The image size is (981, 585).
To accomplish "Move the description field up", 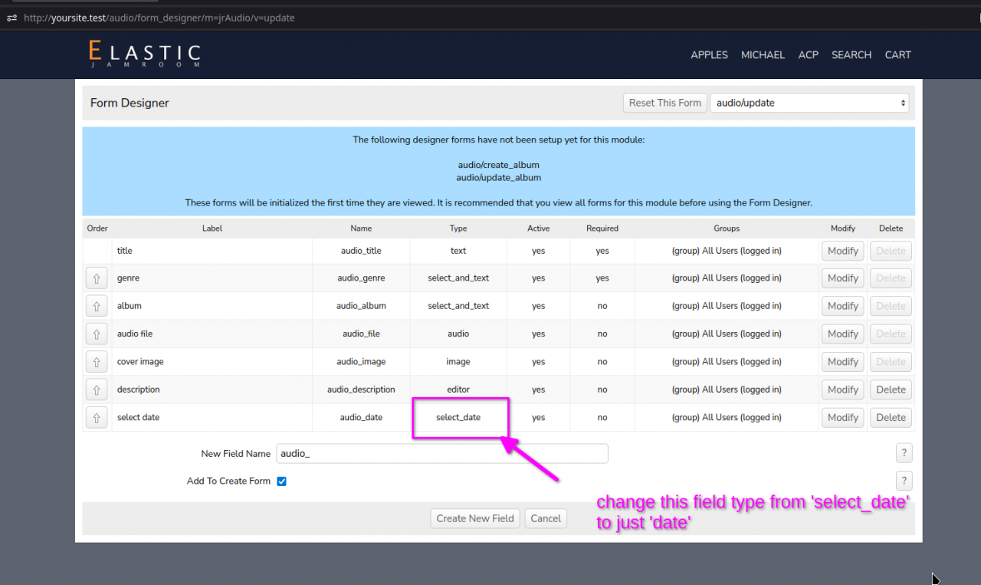I will click(97, 389).
